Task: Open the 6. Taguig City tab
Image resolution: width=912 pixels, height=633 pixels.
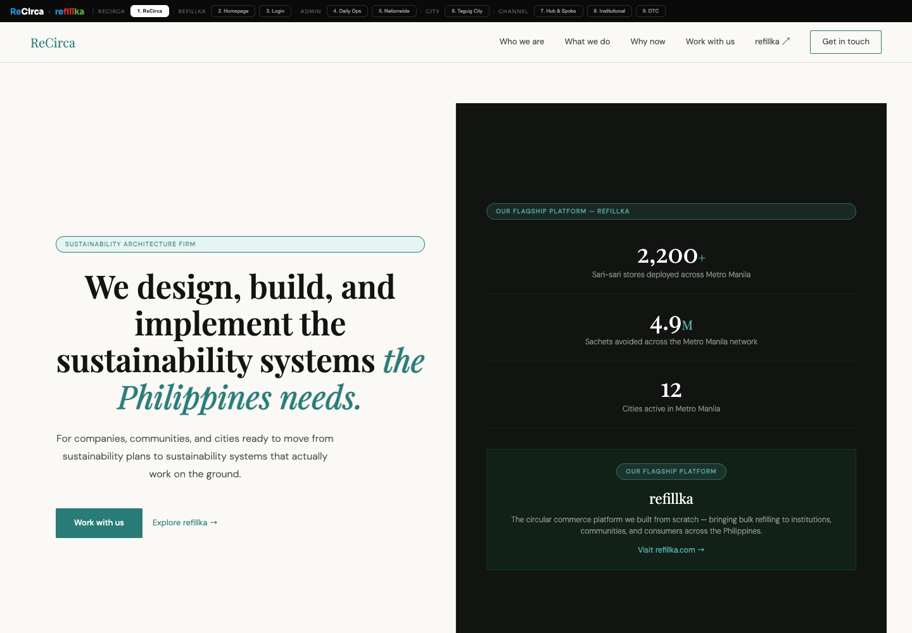Action: pos(467,11)
